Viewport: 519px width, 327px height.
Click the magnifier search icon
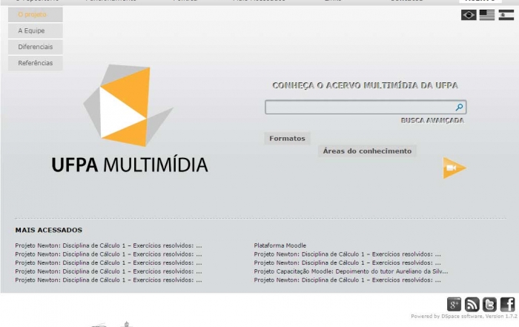point(459,108)
